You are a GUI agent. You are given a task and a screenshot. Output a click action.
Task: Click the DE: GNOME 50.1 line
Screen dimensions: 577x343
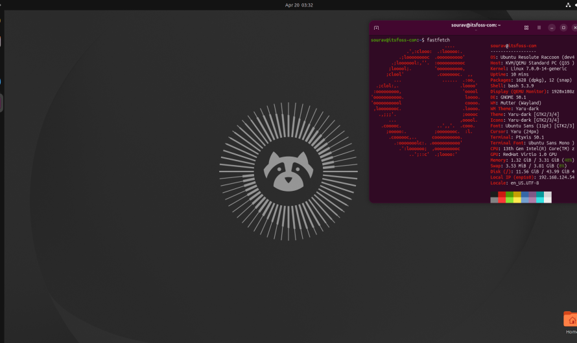click(508, 97)
